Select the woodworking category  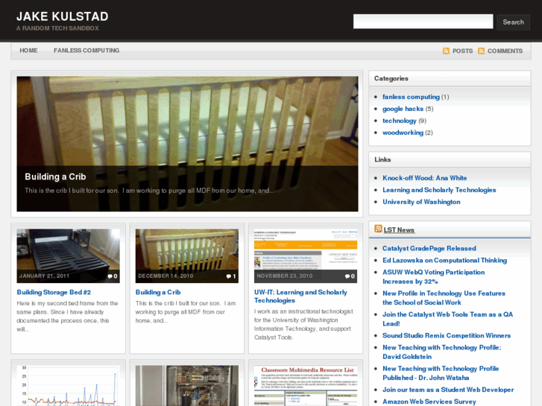(403, 133)
